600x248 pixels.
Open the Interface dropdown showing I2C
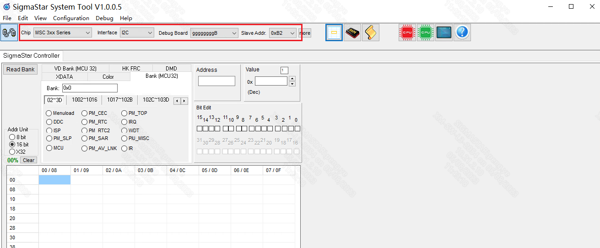click(x=137, y=33)
